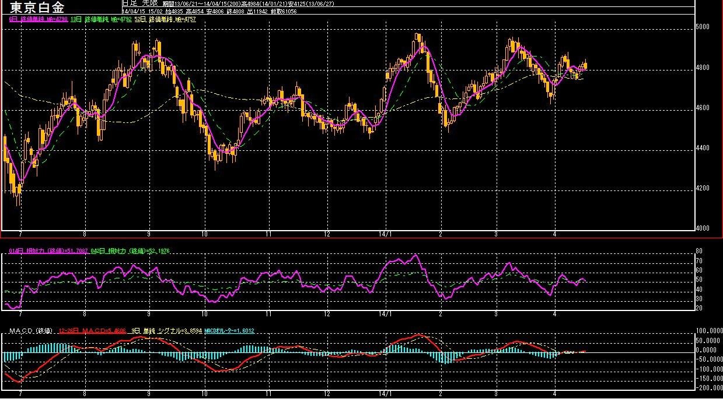Click the 4000 price axis label
This screenshot has height=399, width=723.
pos(702,228)
